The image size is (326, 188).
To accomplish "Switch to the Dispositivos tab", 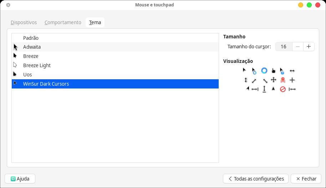I will [24, 22].
